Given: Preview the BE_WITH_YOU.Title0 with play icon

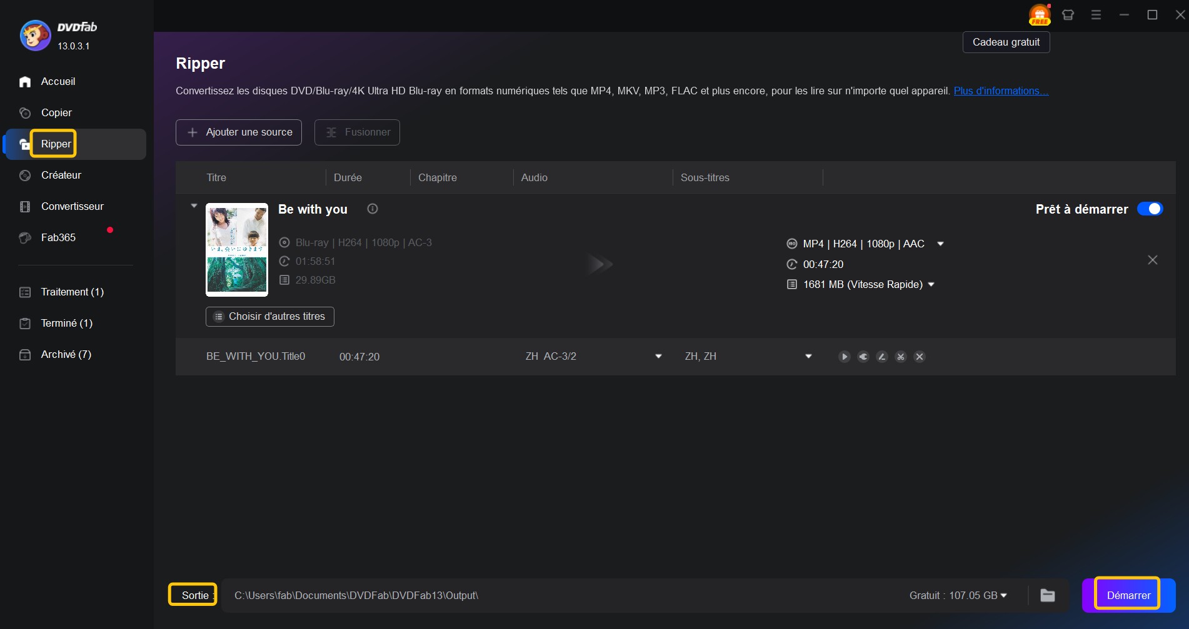Looking at the screenshot, I should (845, 357).
